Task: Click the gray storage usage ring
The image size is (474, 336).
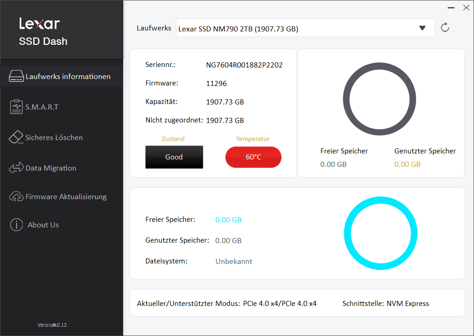Action: pos(380,99)
